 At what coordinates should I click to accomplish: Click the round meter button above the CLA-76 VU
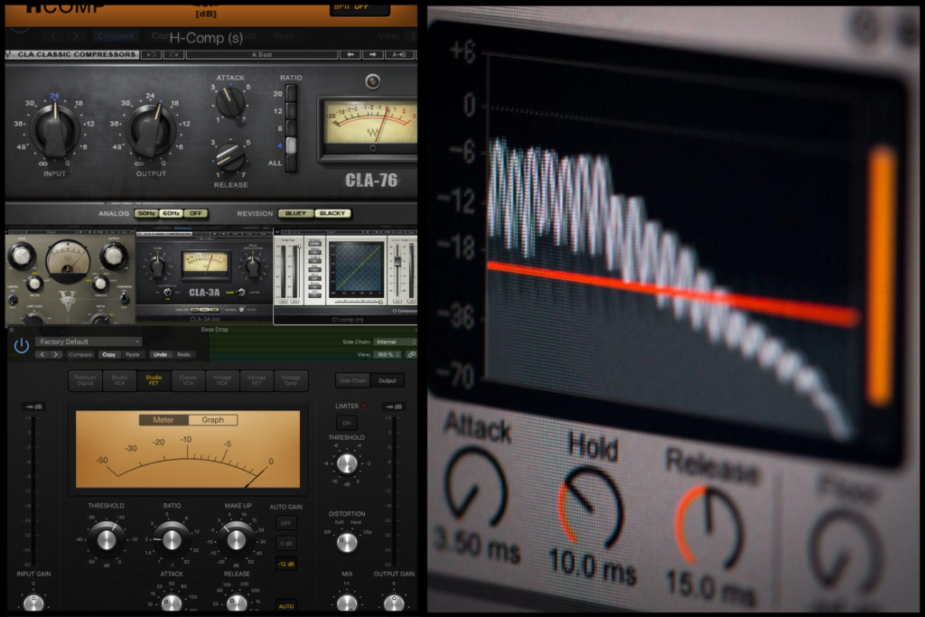pyautogui.click(x=372, y=81)
